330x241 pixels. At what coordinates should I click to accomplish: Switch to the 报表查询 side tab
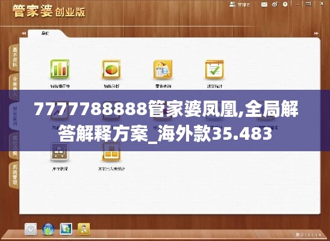click(x=14, y=116)
